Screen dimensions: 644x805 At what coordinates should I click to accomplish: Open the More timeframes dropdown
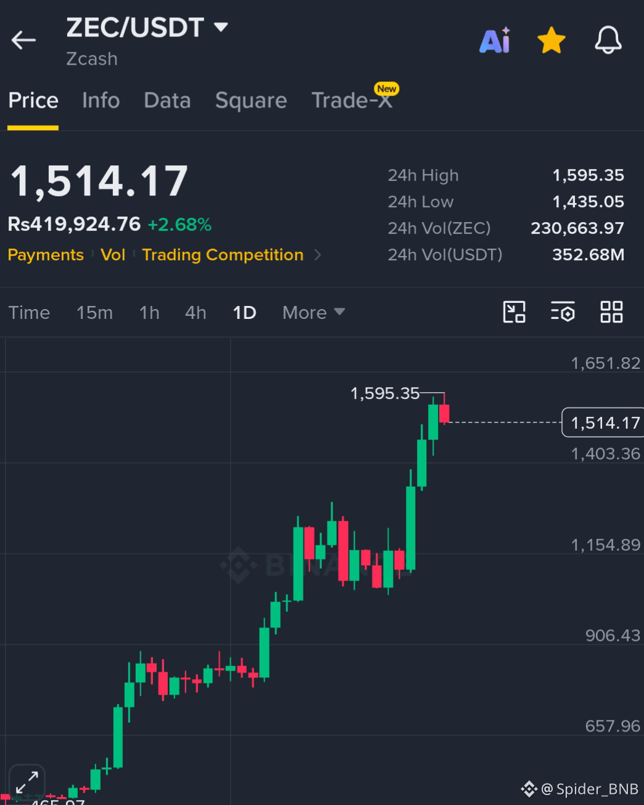pos(313,313)
